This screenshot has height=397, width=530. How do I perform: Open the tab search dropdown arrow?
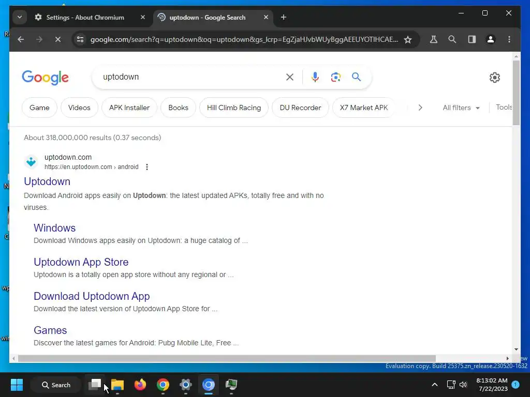(20, 17)
